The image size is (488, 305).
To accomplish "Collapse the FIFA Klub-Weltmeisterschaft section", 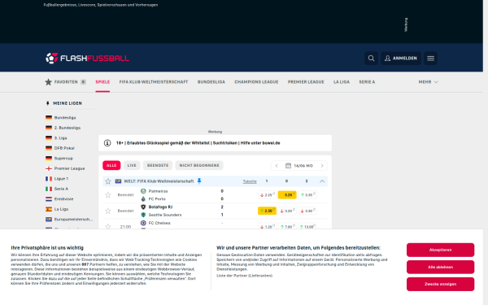I will click(x=322, y=181).
